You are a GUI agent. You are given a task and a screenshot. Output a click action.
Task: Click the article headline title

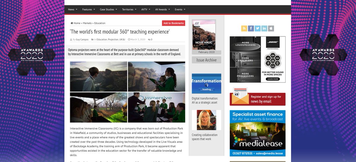click(120, 32)
